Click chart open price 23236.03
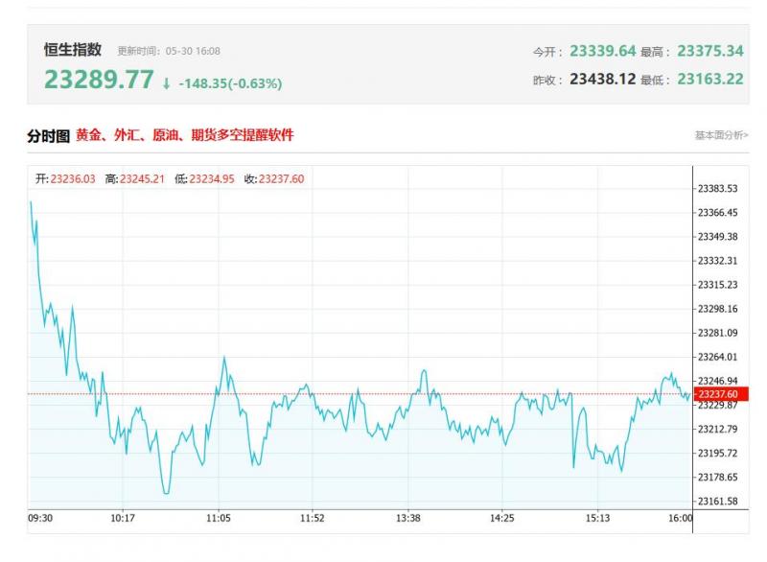 coord(73,179)
